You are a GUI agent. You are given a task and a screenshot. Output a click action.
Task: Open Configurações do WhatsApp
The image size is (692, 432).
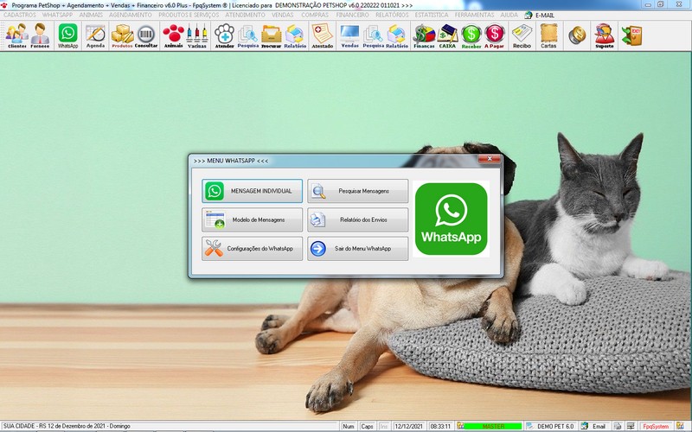[x=252, y=249]
